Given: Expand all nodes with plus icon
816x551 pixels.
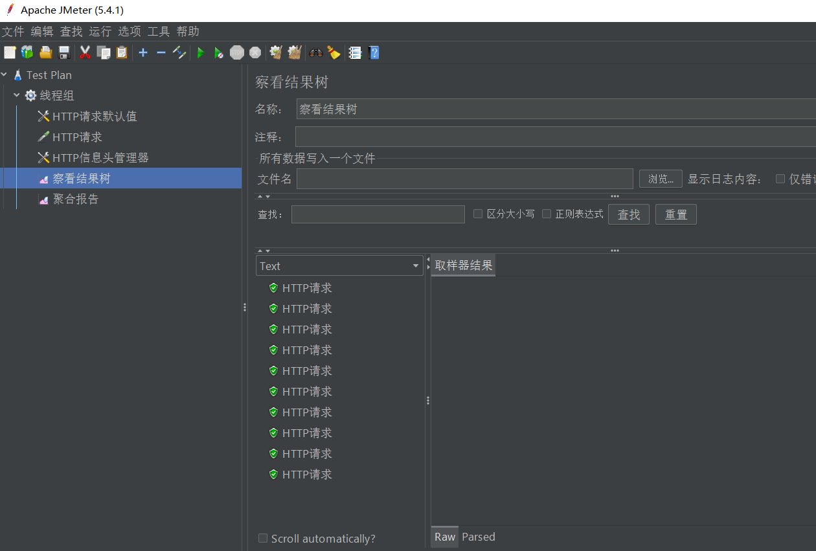Looking at the screenshot, I should click(143, 52).
